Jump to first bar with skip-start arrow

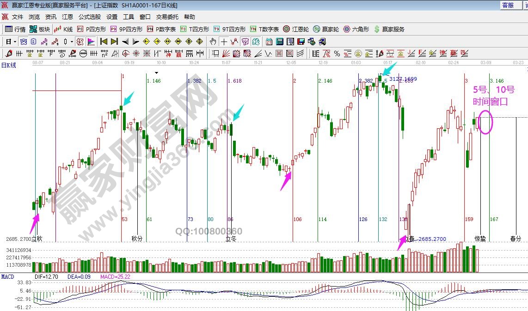coord(104,42)
